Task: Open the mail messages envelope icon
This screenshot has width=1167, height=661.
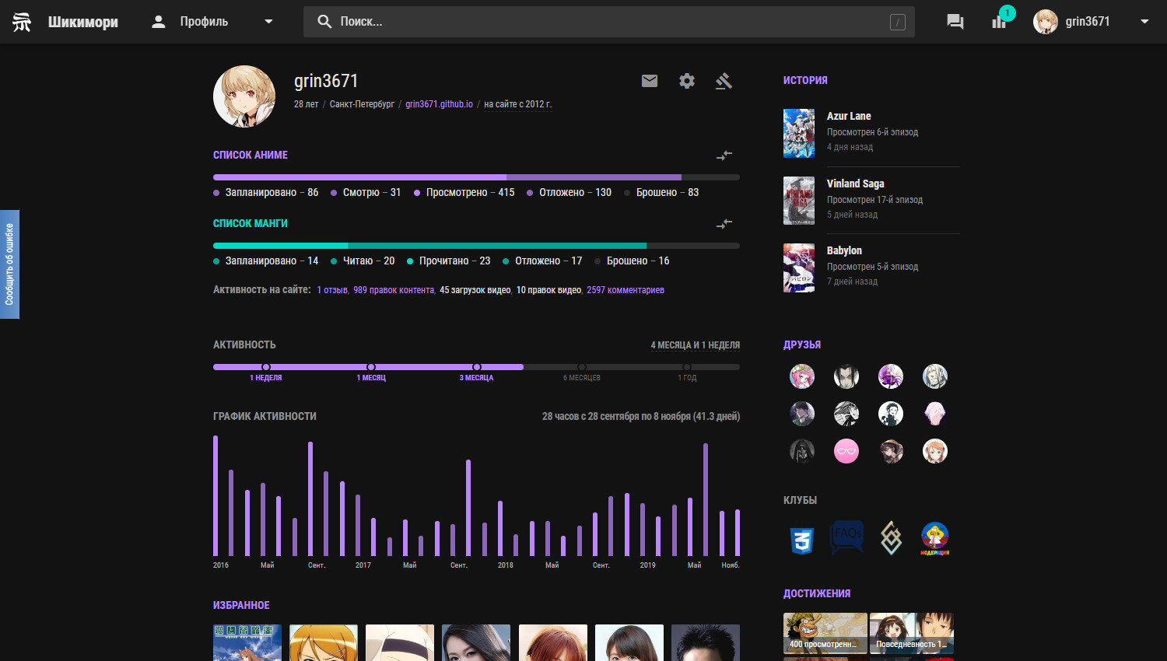Action: tap(650, 81)
